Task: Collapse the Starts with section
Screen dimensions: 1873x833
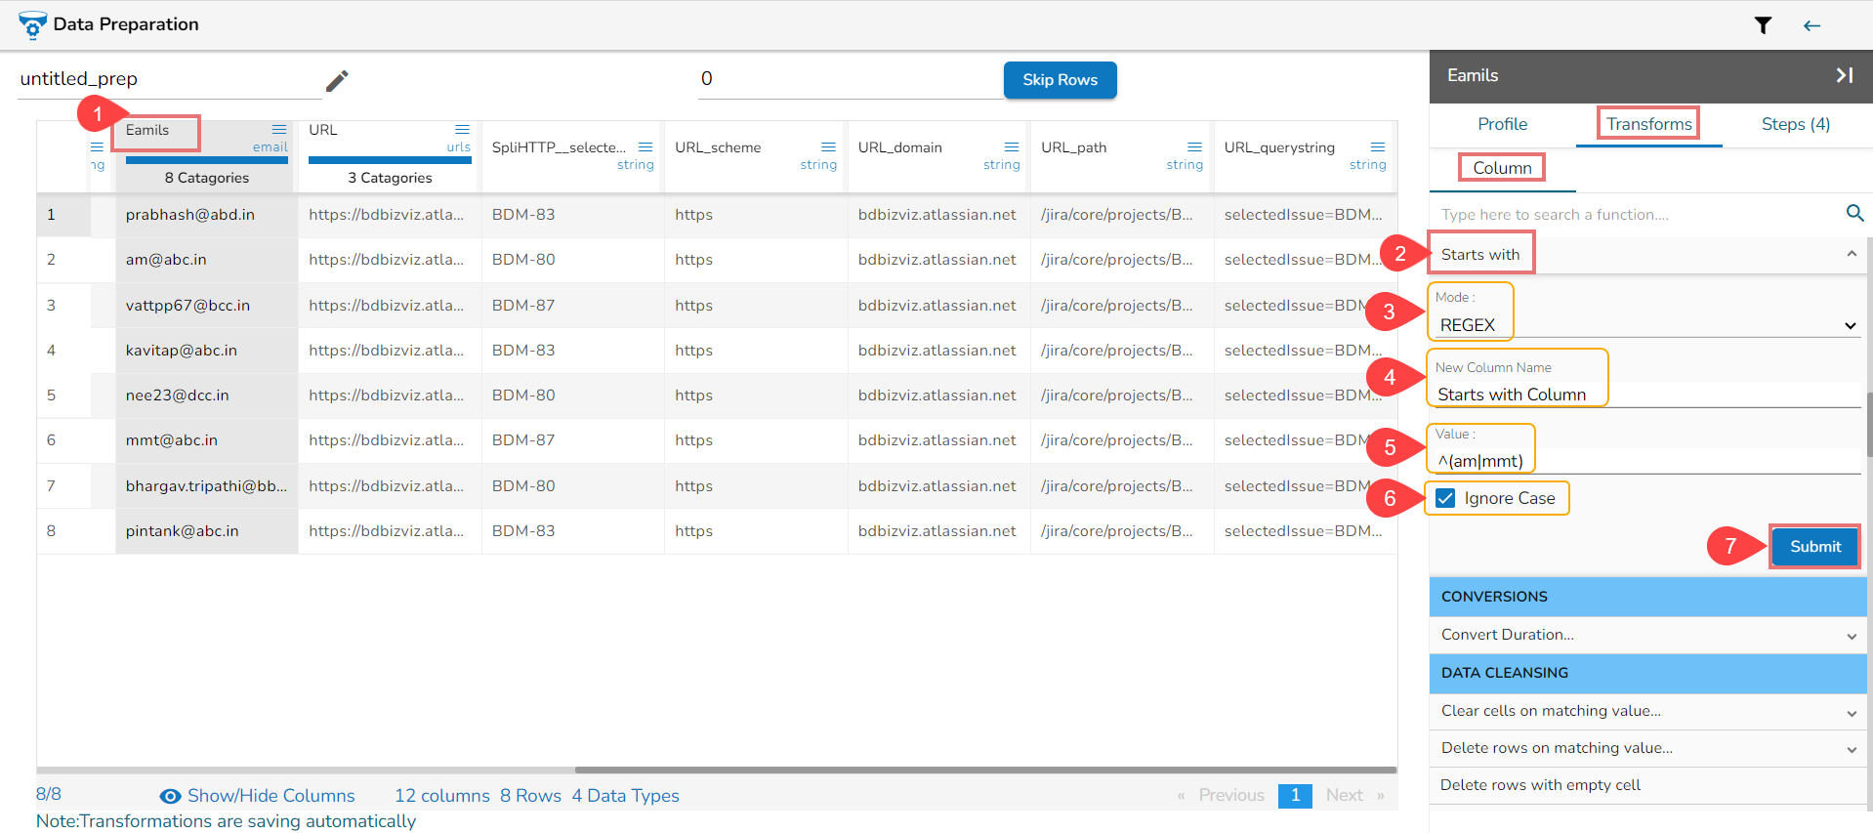Action: pos(1851,254)
